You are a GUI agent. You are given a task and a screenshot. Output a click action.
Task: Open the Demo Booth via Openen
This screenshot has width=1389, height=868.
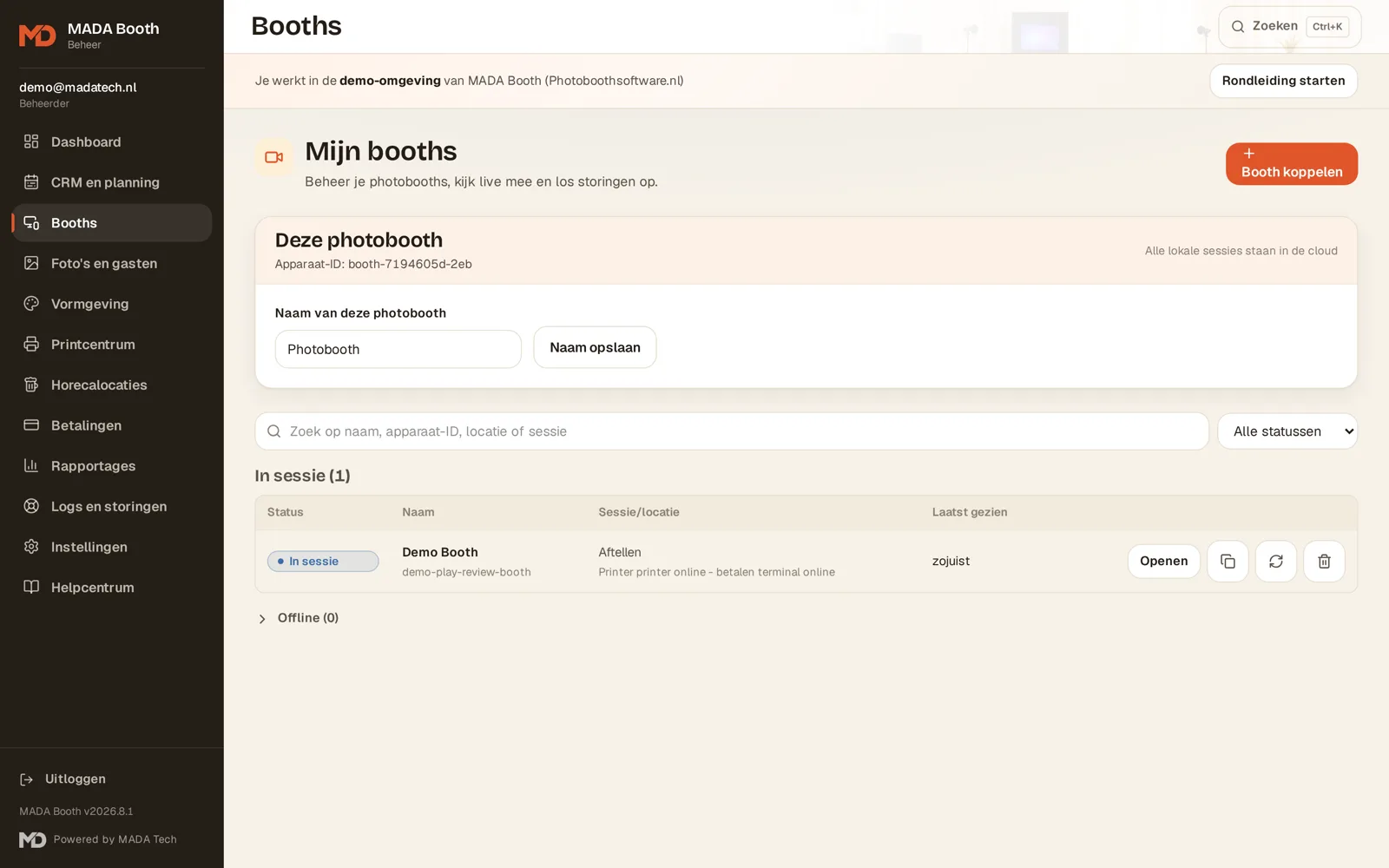tap(1163, 562)
